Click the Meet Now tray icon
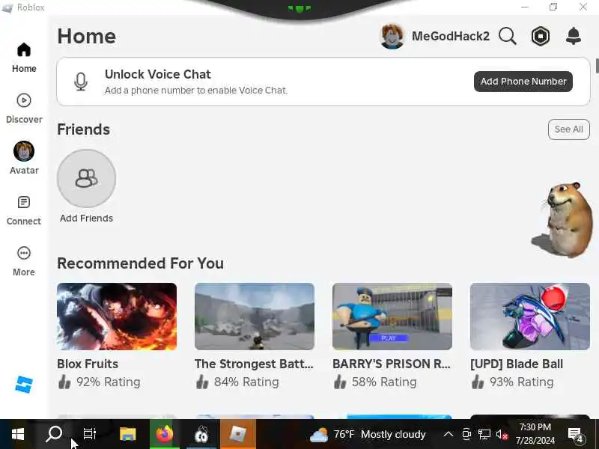This screenshot has height=449, width=599. coord(466,435)
